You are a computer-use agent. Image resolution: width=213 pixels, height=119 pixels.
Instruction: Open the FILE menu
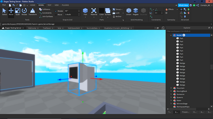tap(4, 5)
